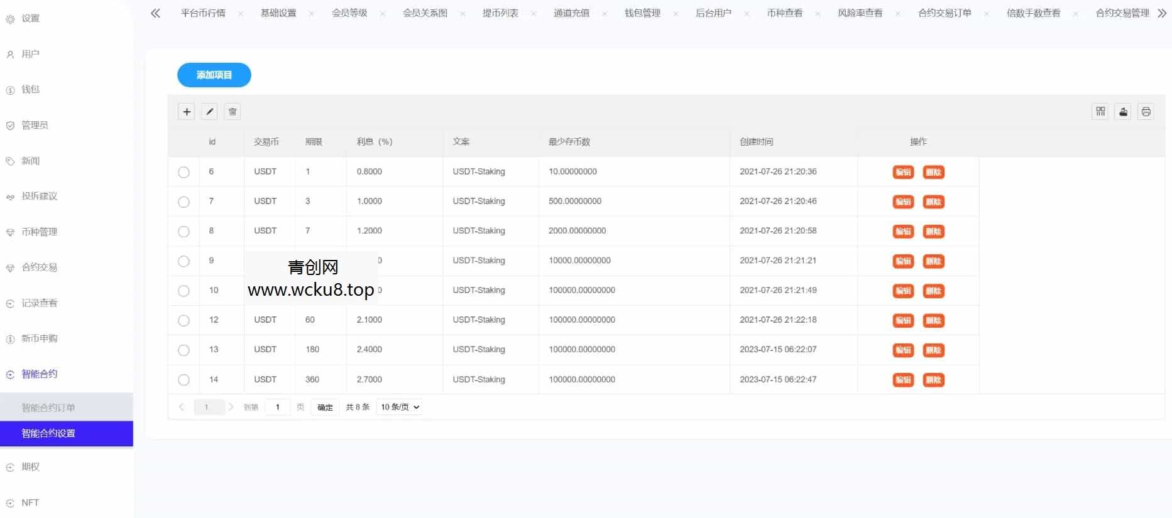
Task: Click 编辑 for row id 8
Action: click(903, 231)
